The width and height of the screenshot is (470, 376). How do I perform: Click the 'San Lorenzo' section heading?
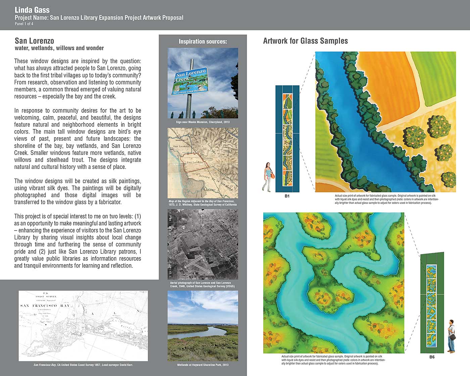pyautogui.click(x=34, y=41)
